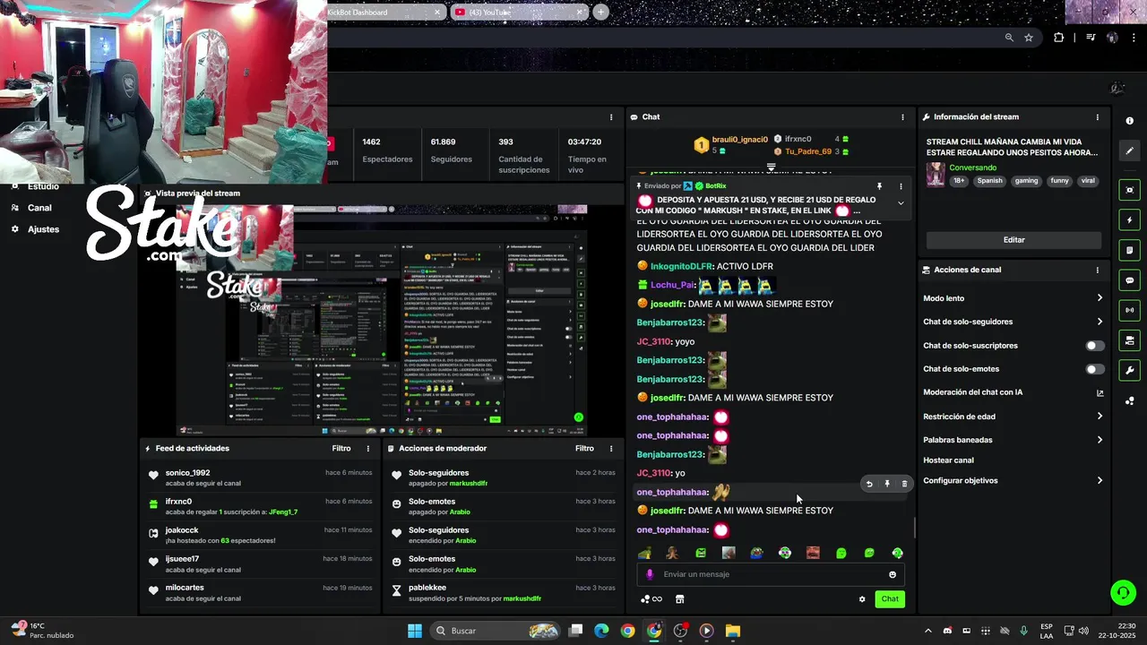The width and height of the screenshot is (1147, 645).
Task: Expand Chat de solo-seguidores options
Action: click(1100, 322)
